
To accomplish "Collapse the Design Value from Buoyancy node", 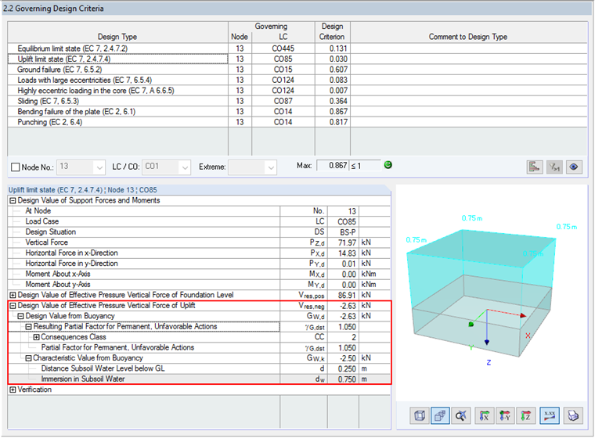I will 20,316.
